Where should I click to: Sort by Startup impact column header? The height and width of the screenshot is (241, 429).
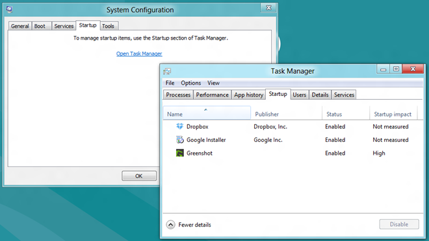[x=393, y=114]
